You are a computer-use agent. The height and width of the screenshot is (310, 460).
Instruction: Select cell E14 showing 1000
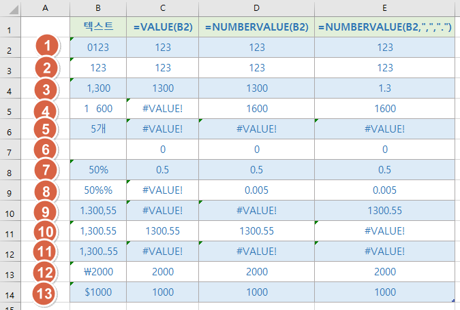pos(384,292)
